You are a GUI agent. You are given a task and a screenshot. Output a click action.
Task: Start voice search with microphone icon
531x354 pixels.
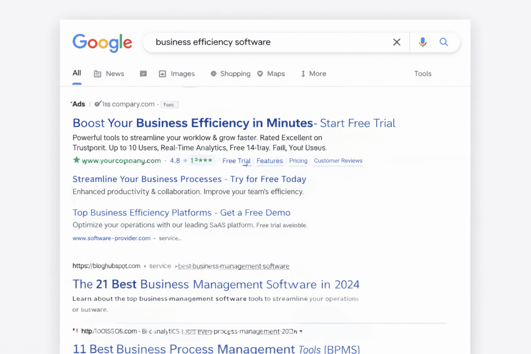423,43
